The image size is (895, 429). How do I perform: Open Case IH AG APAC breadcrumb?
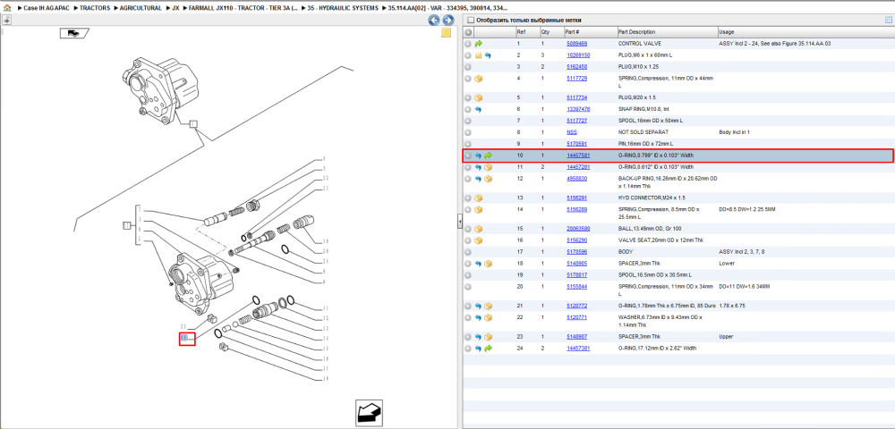(x=47, y=9)
